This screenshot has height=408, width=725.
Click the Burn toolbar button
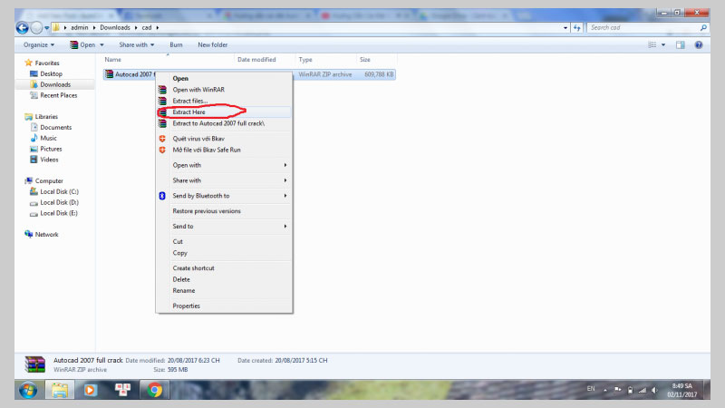click(x=176, y=44)
